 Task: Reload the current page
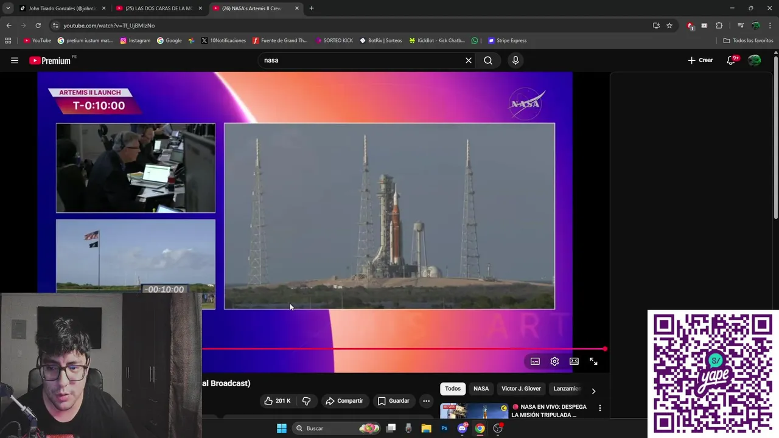coord(38,26)
